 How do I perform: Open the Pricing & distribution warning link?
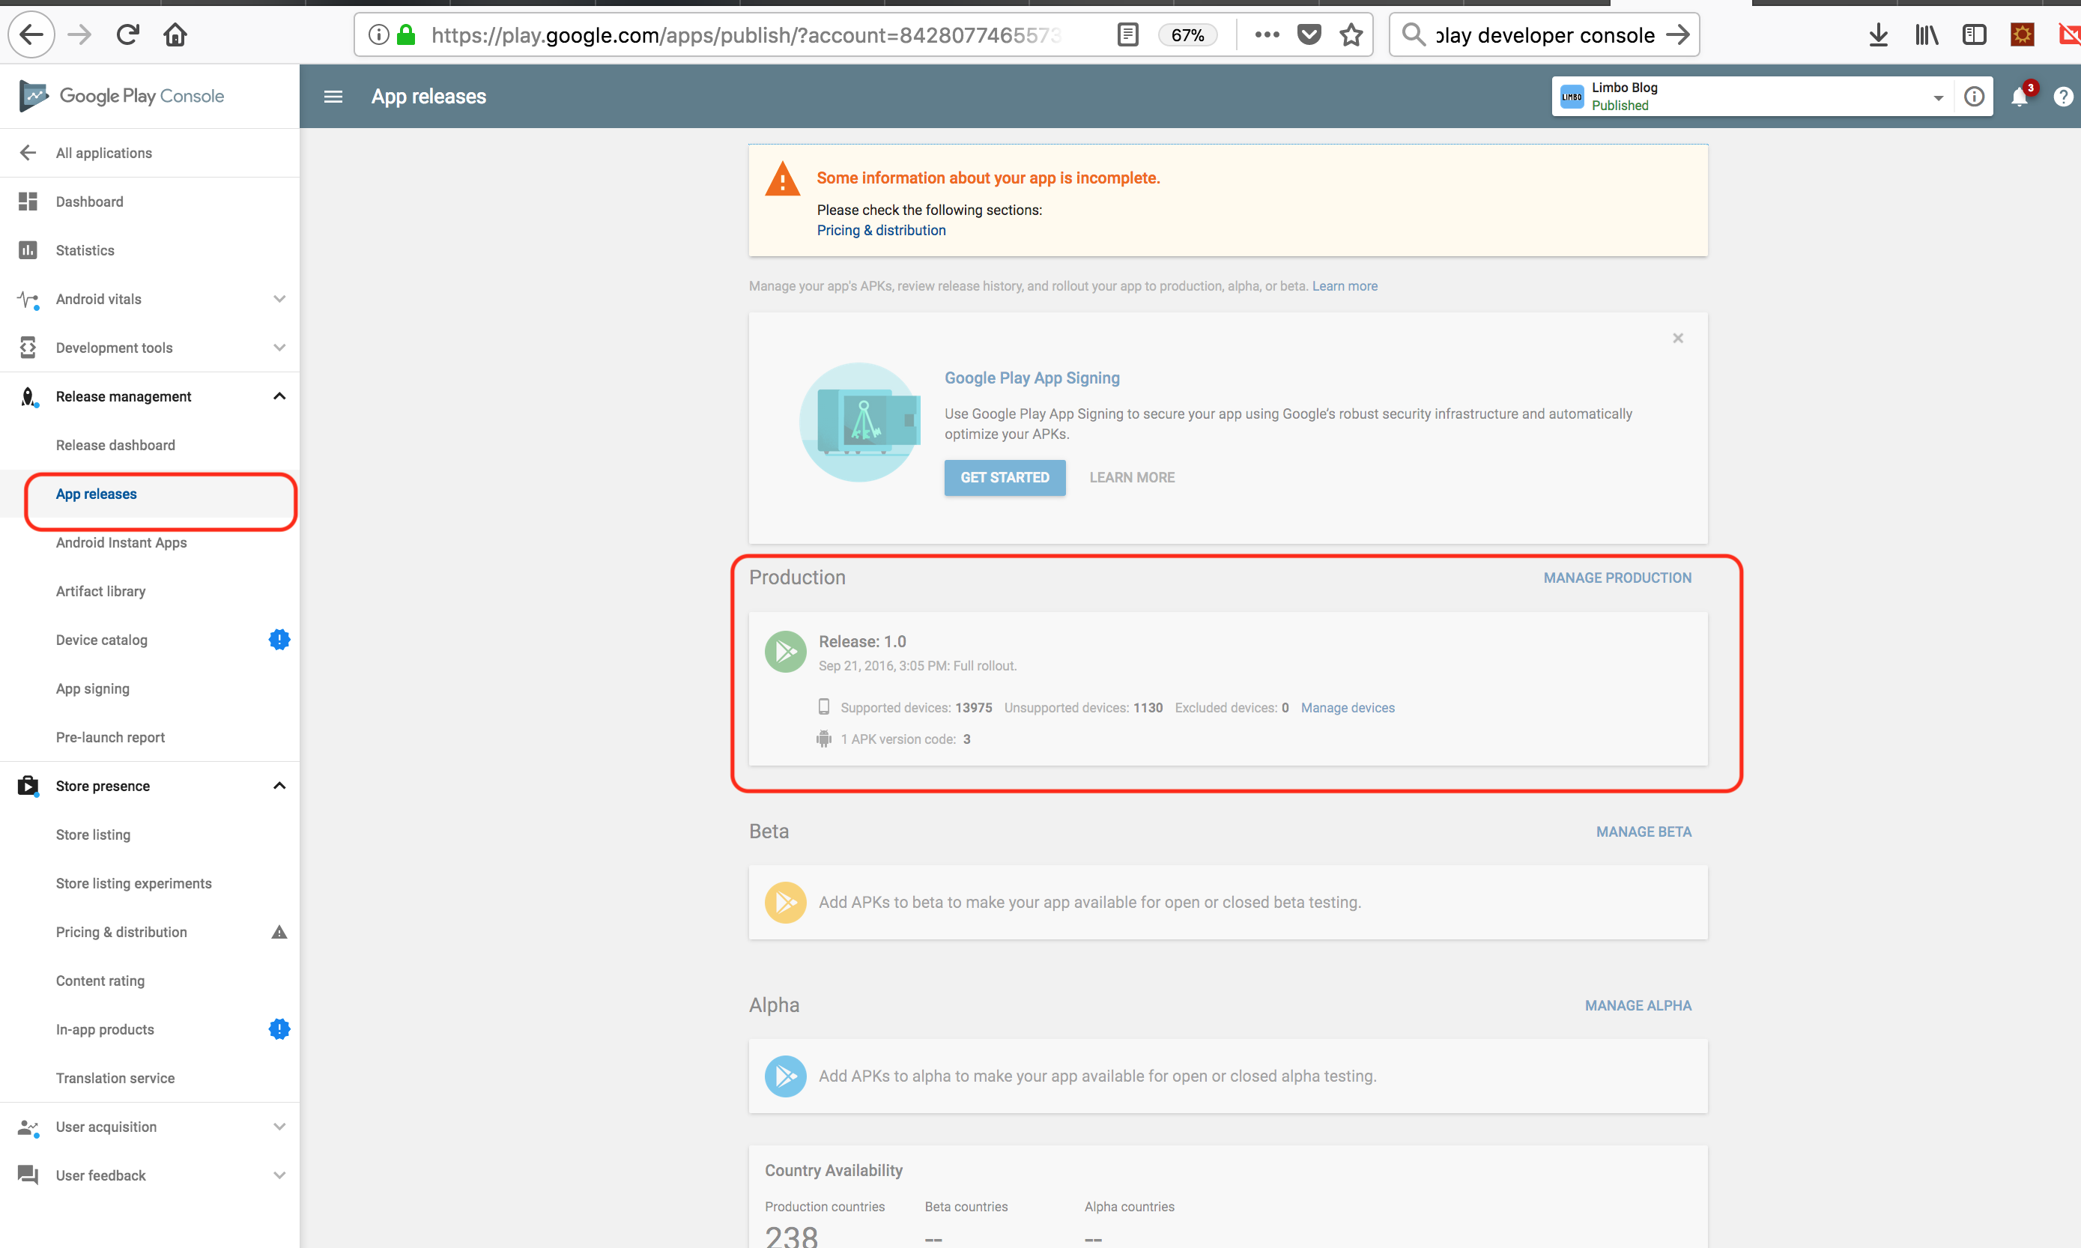pos(880,229)
